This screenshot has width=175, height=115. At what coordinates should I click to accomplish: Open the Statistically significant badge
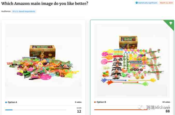point(146,3)
